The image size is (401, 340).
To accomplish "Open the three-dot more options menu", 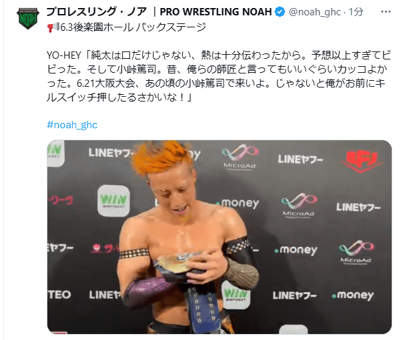I will (386, 12).
